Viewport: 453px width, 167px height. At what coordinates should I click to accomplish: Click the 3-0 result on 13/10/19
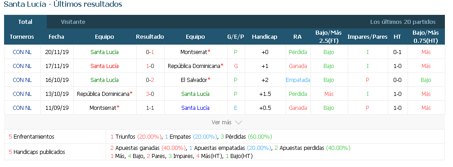[x=150, y=94]
